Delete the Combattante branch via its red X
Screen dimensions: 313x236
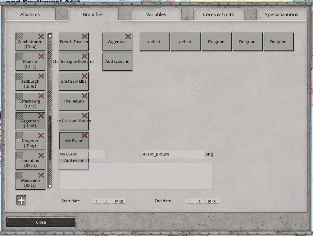[x=41, y=37]
